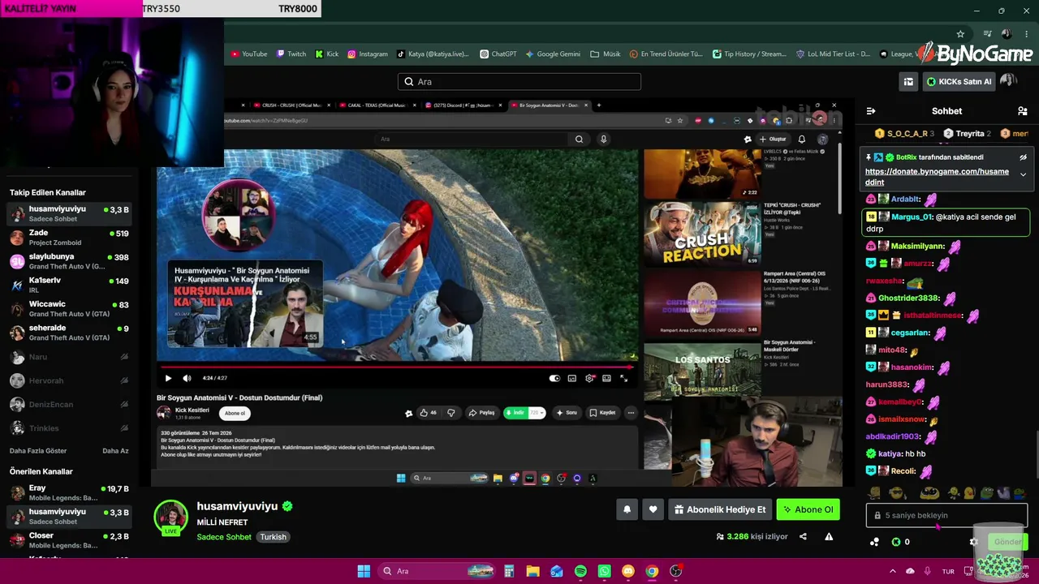1039x584 pixels.
Task: Open Ka1serlv channel in sidebar
Action: (x=69, y=285)
